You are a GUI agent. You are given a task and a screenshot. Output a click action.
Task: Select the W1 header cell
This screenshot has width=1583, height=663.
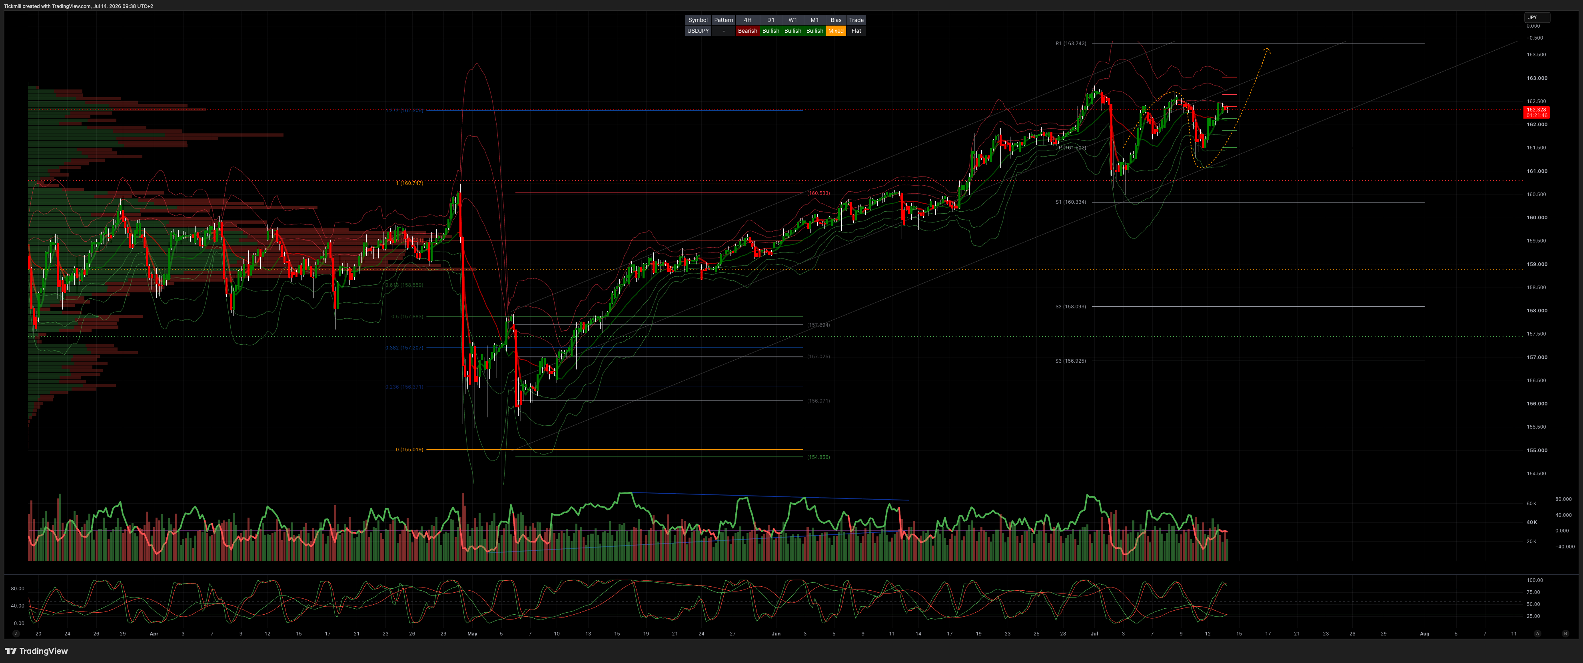point(793,20)
